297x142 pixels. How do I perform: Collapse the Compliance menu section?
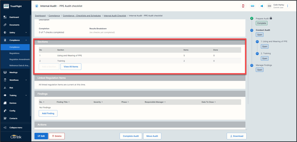[x=26, y=40]
